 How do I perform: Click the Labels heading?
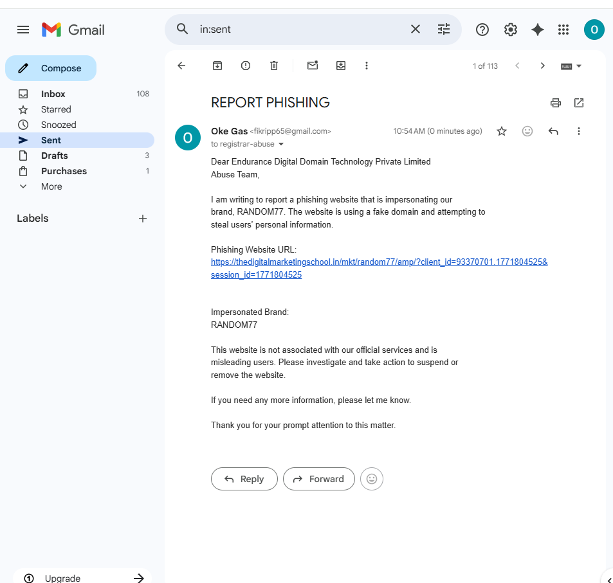tap(32, 219)
